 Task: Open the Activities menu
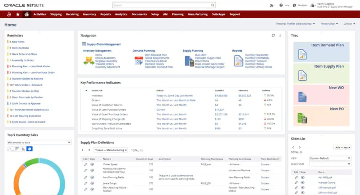point(40,14)
